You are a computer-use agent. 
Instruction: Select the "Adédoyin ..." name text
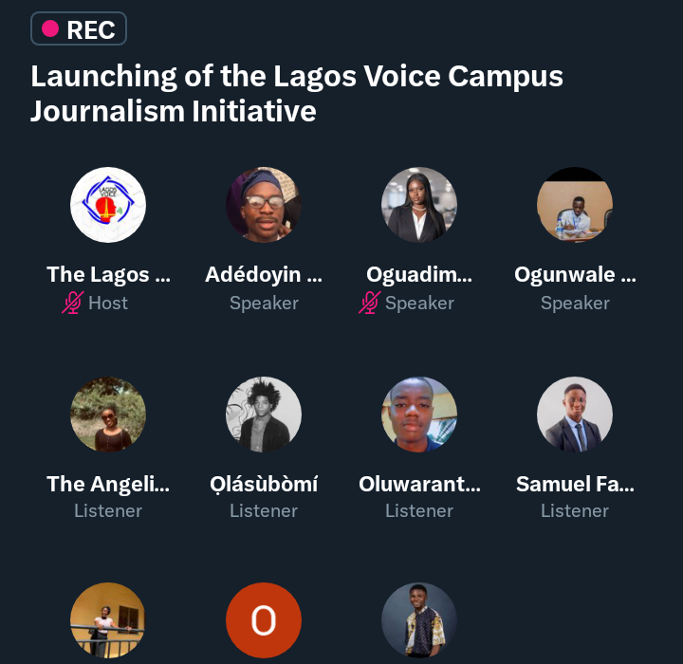tap(264, 275)
